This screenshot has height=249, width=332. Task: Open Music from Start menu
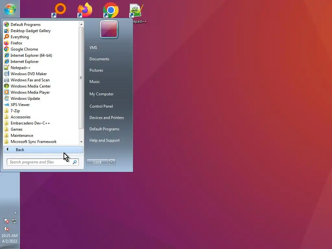94,82
